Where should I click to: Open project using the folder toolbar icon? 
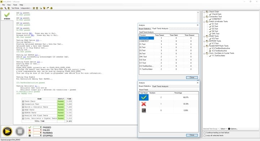click(x=2, y=8)
